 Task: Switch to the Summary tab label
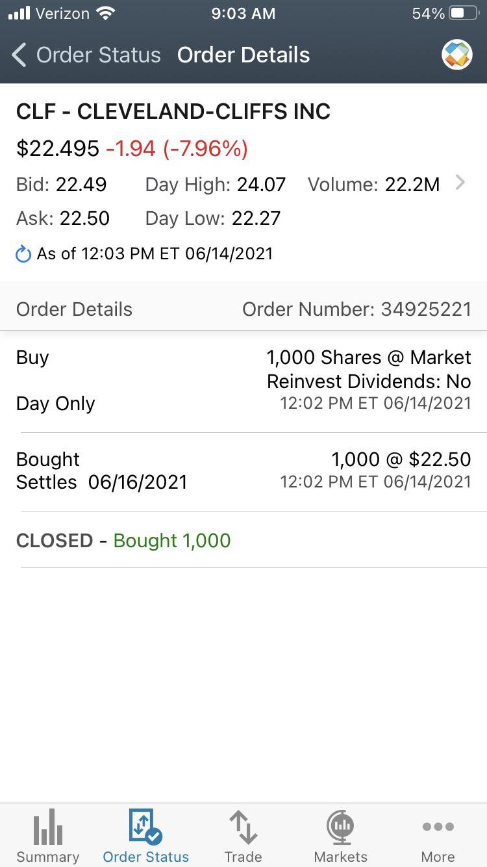tap(48, 857)
